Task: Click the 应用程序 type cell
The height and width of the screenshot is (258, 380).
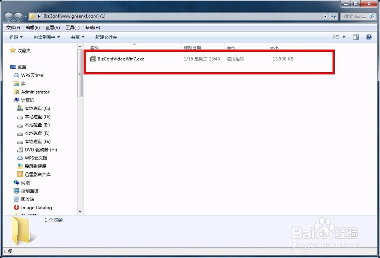Action: [x=235, y=59]
